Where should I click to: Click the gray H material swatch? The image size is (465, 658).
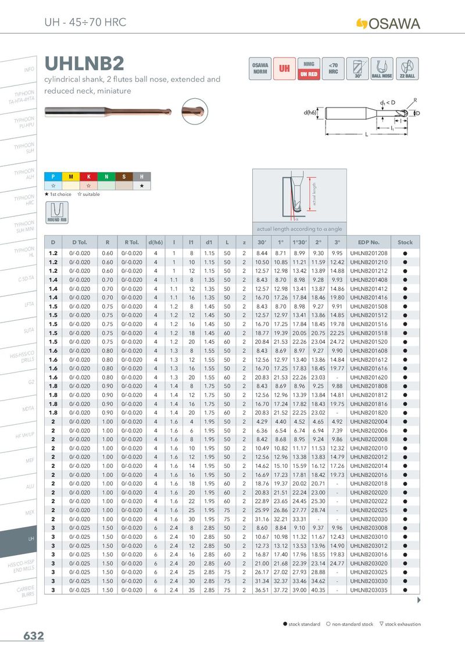(142, 177)
